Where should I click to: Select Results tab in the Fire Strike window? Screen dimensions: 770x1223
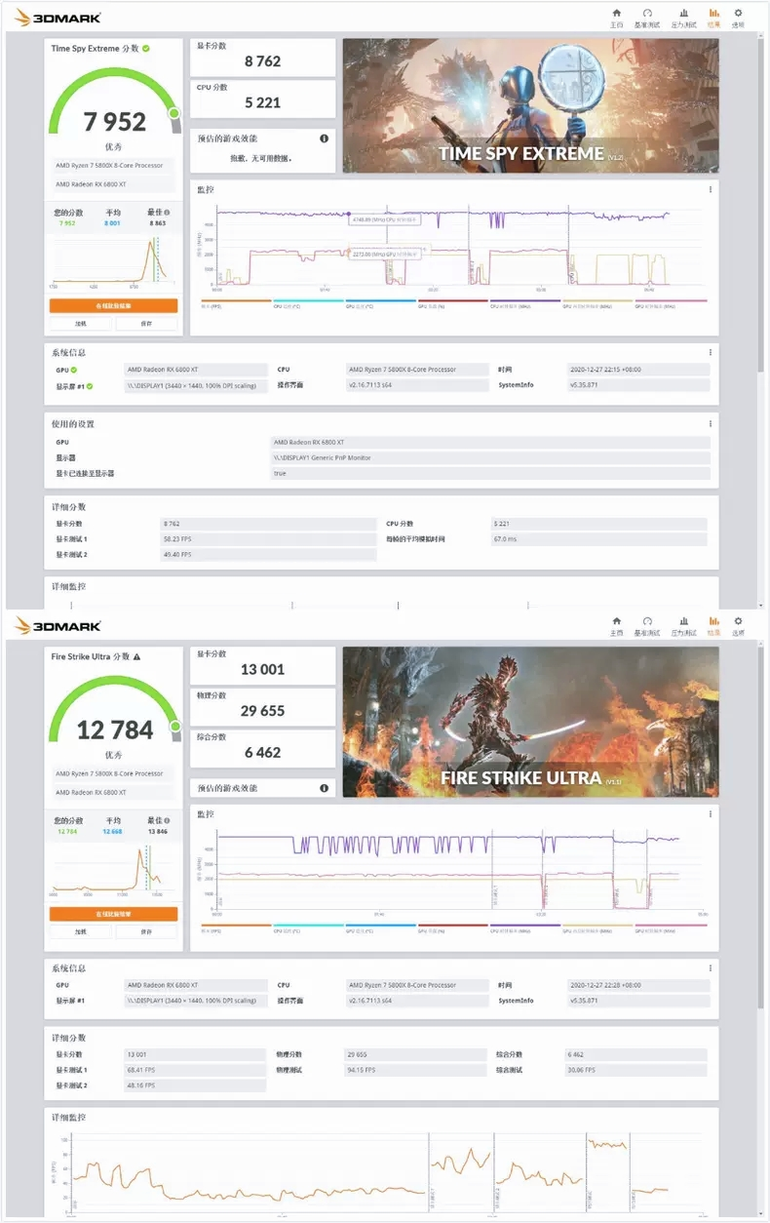(x=713, y=625)
